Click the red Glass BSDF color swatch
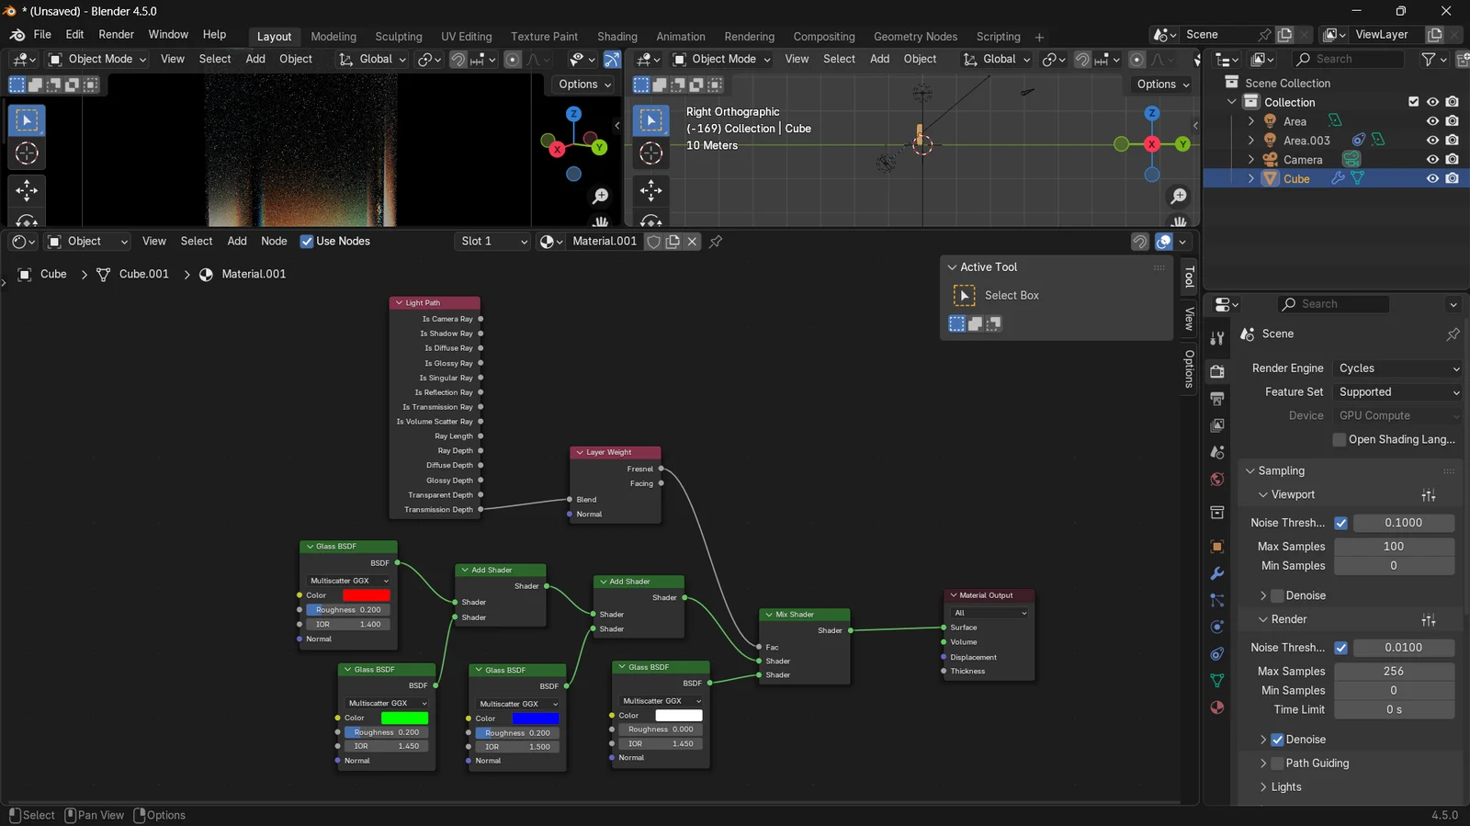Image resolution: width=1470 pixels, height=826 pixels. 366,595
